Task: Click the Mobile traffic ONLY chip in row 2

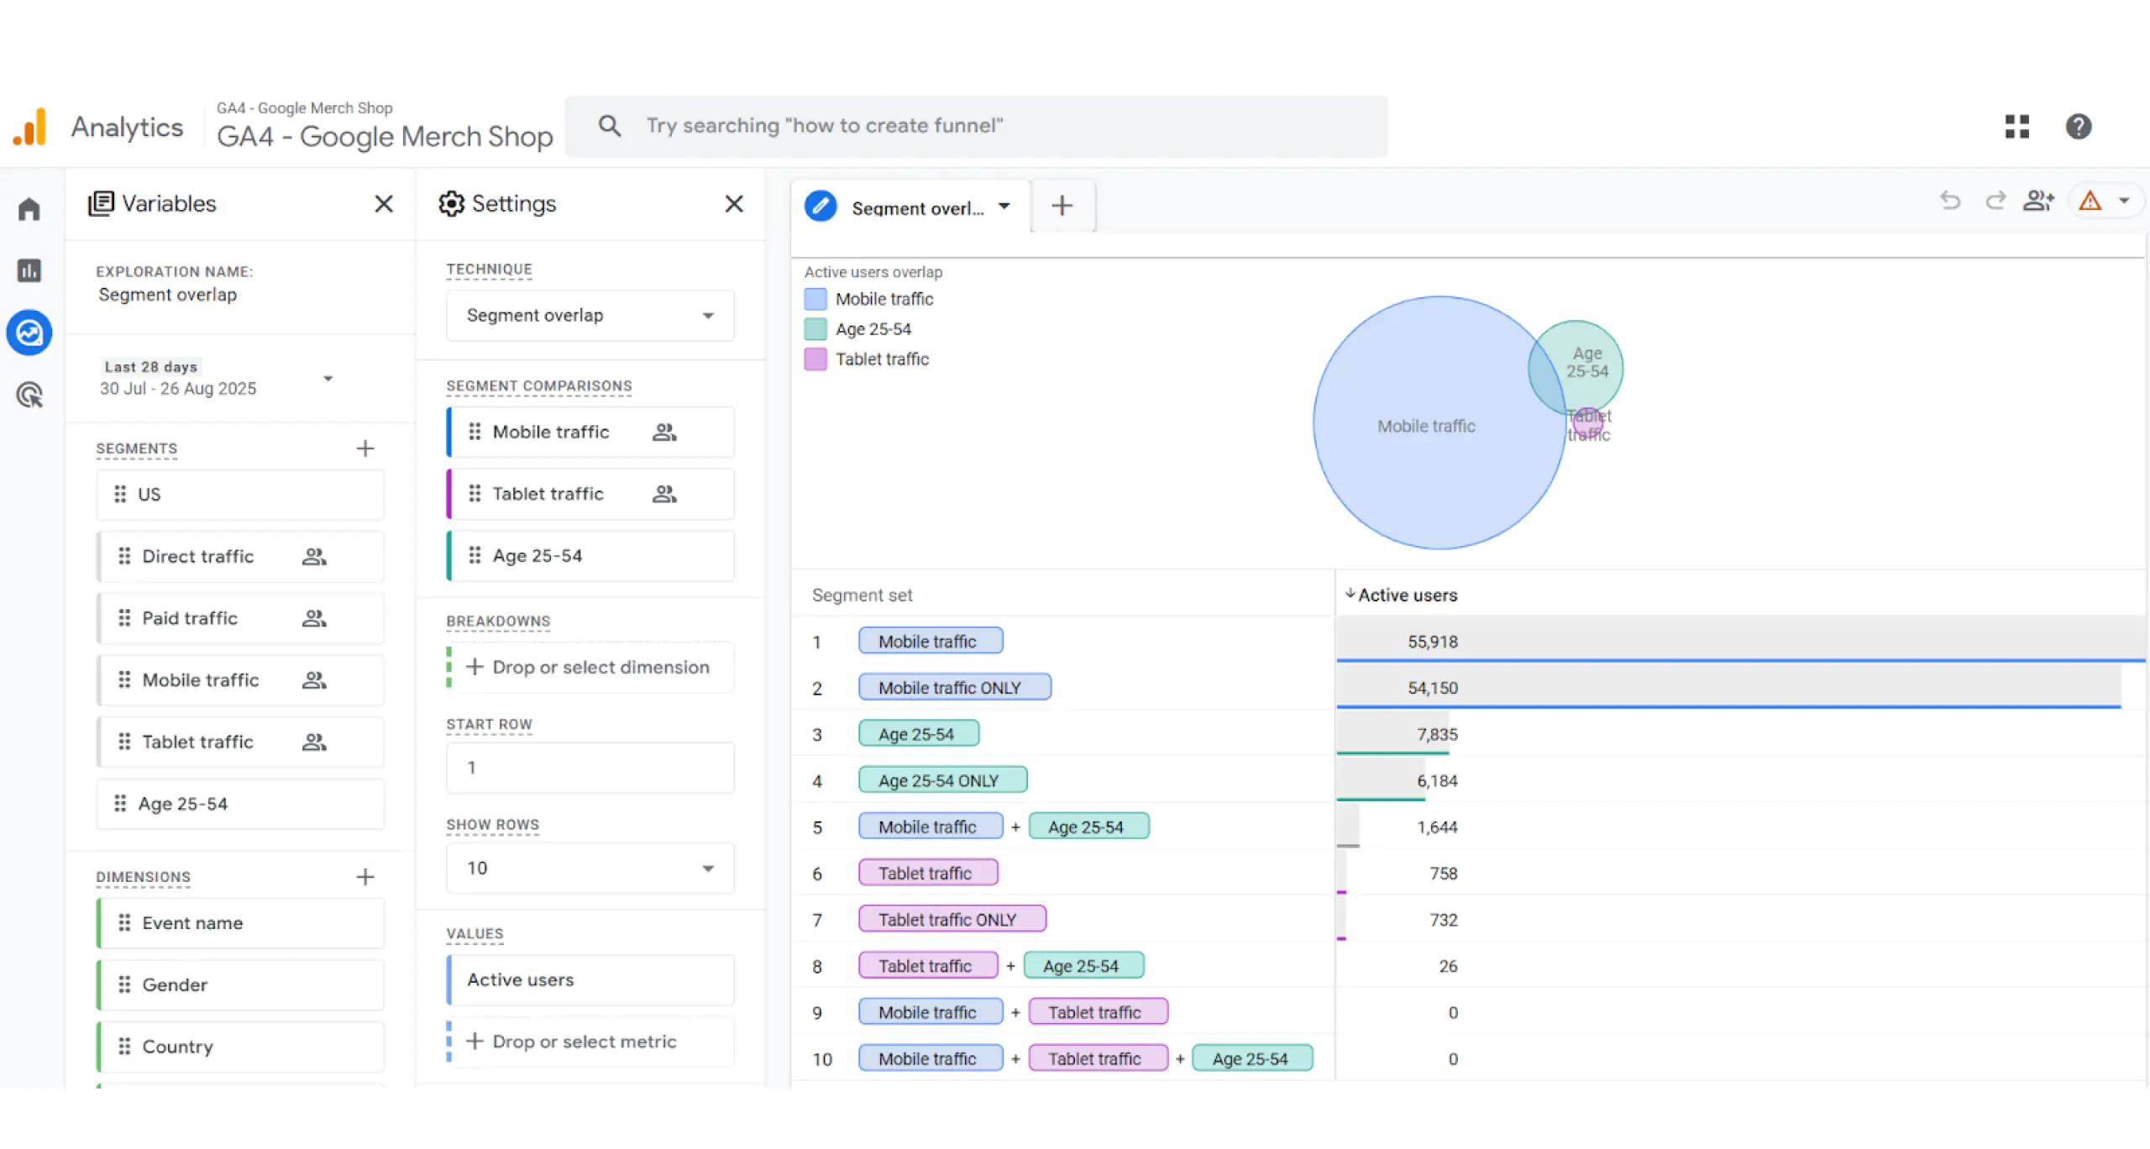Action: 955,687
